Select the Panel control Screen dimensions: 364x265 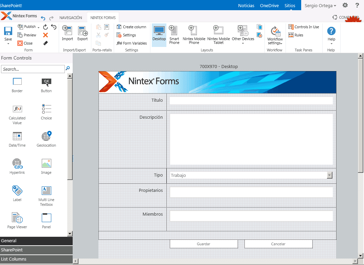pos(46,221)
